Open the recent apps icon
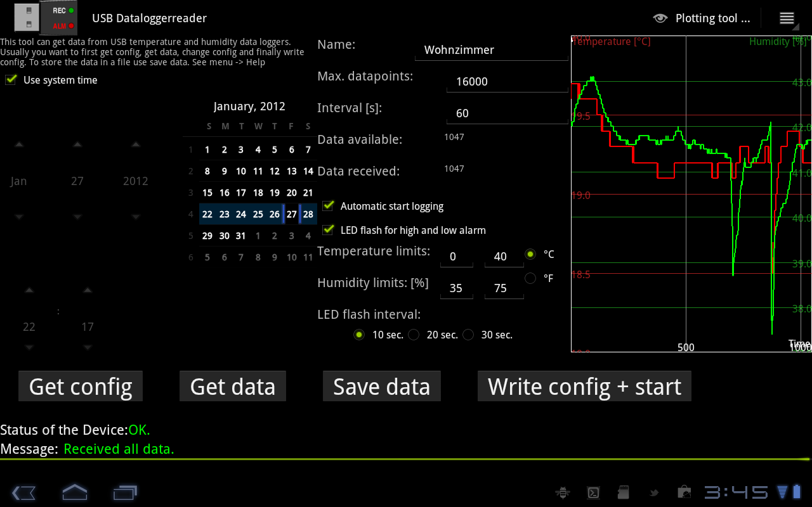Image resolution: width=812 pixels, height=507 pixels. click(125, 492)
